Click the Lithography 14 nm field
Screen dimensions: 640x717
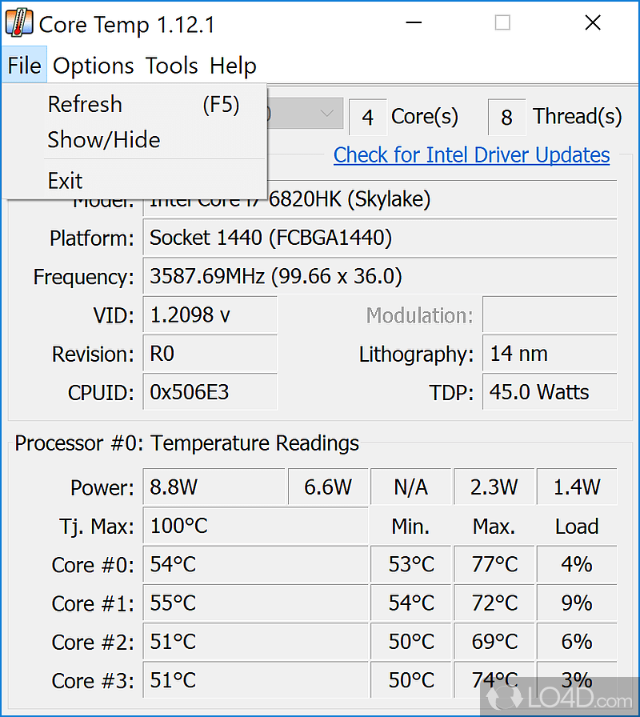pos(550,354)
